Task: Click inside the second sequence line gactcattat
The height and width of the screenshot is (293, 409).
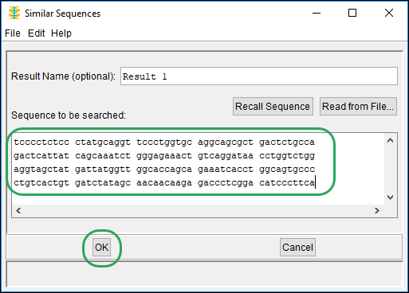Action: [164, 156]
